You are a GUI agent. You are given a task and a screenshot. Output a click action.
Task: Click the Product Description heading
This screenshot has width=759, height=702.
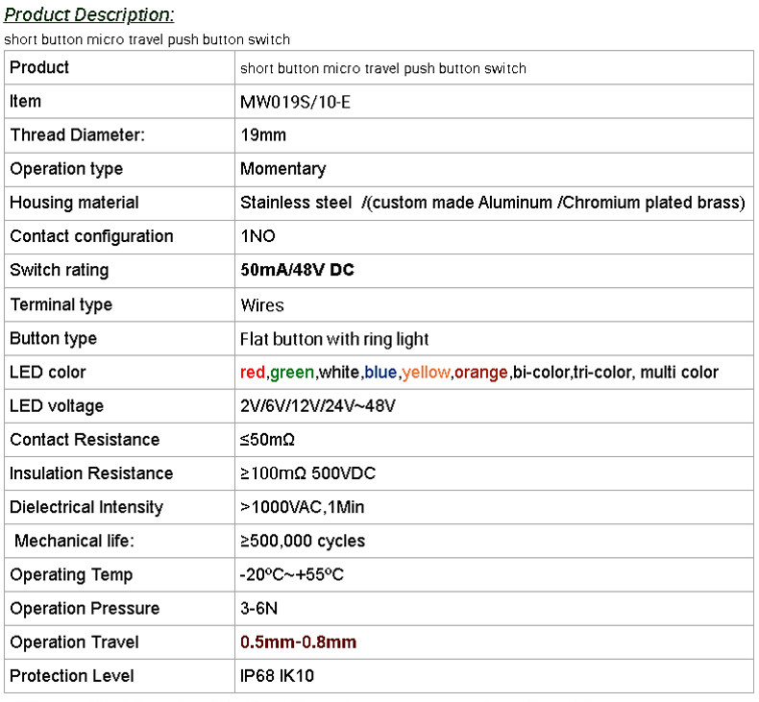pos(89,15)
